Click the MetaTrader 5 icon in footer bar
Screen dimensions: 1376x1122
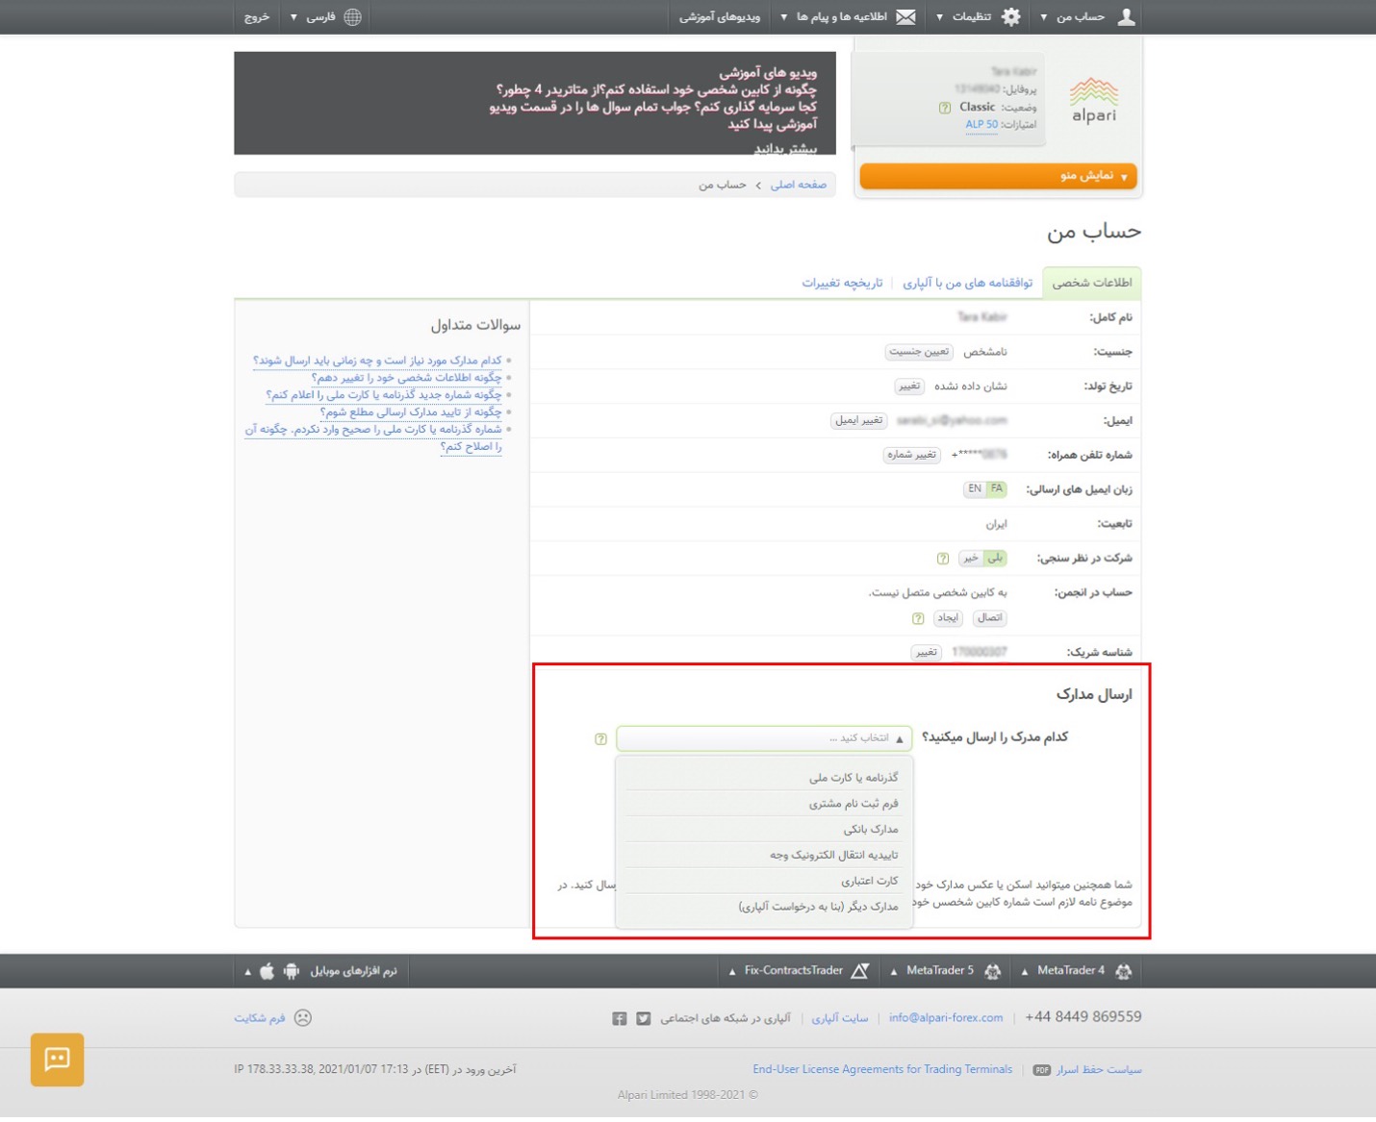coord(992,971)
